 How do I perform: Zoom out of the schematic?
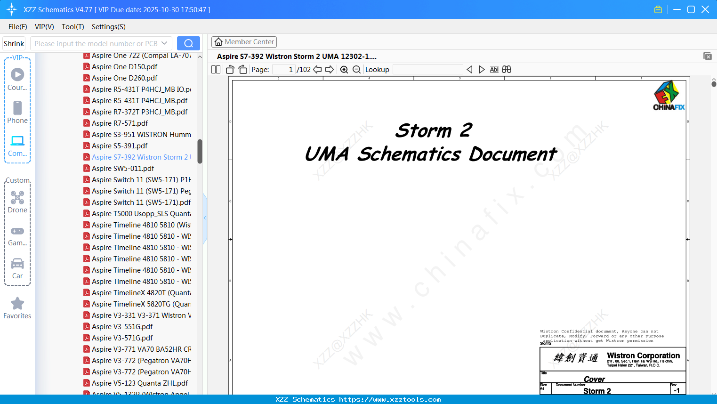[x=356, y=70]
